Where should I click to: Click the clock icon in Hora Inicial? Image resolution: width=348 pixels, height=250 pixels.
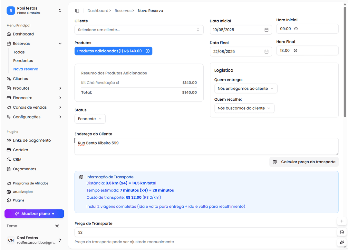pyautogui.click(x=296, y=29)
